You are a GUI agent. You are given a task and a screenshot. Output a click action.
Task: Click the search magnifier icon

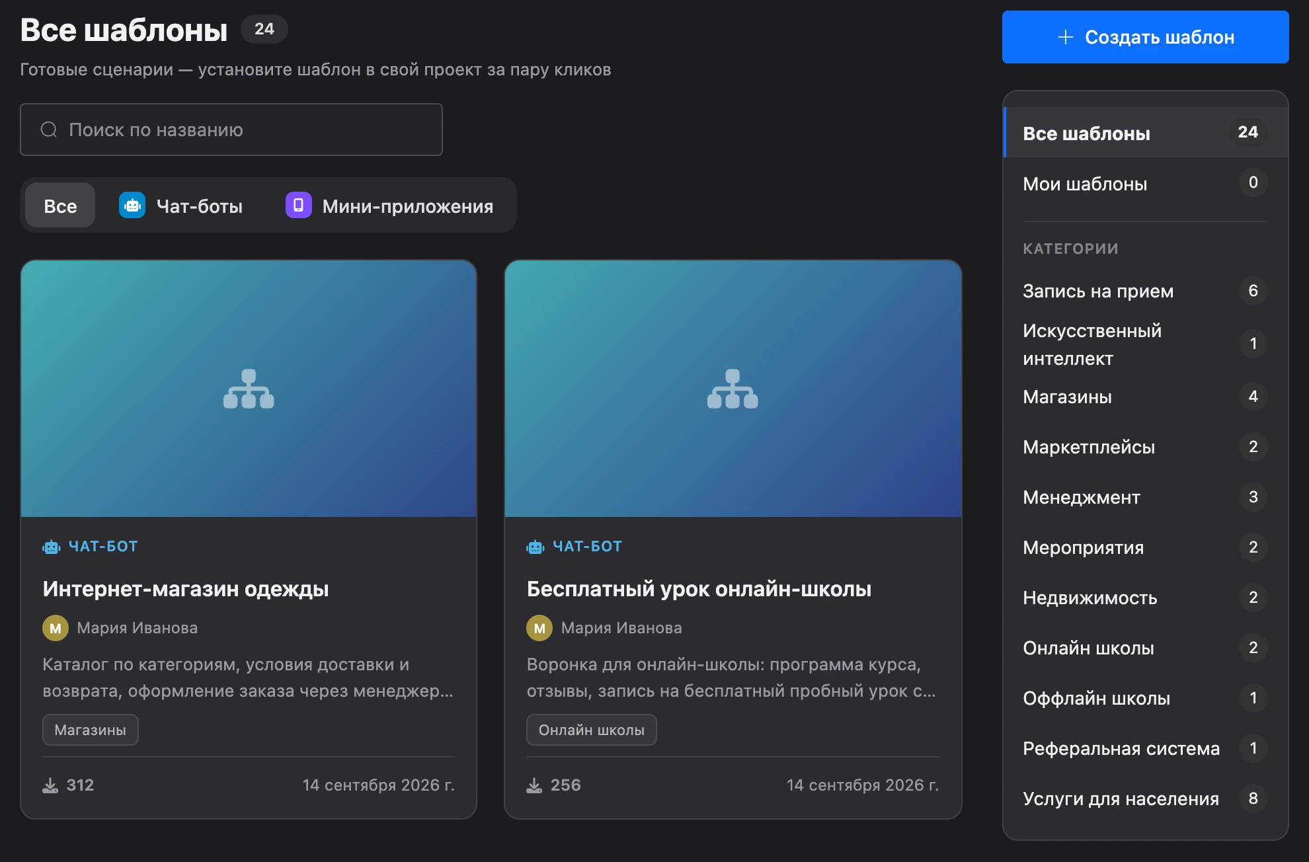49,130
